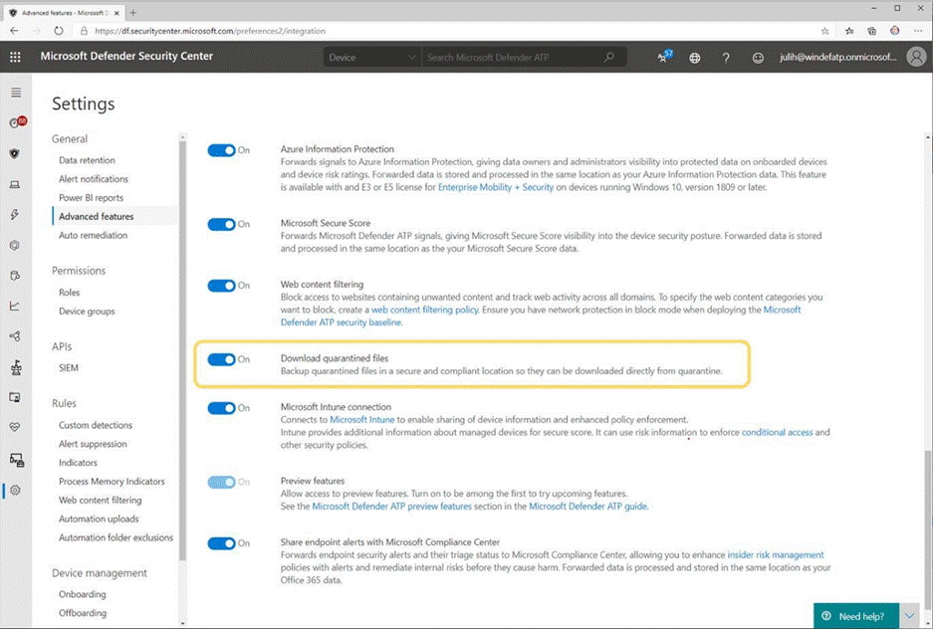
Task: Open the browser Collections icon
Action: tap(871, 31)
